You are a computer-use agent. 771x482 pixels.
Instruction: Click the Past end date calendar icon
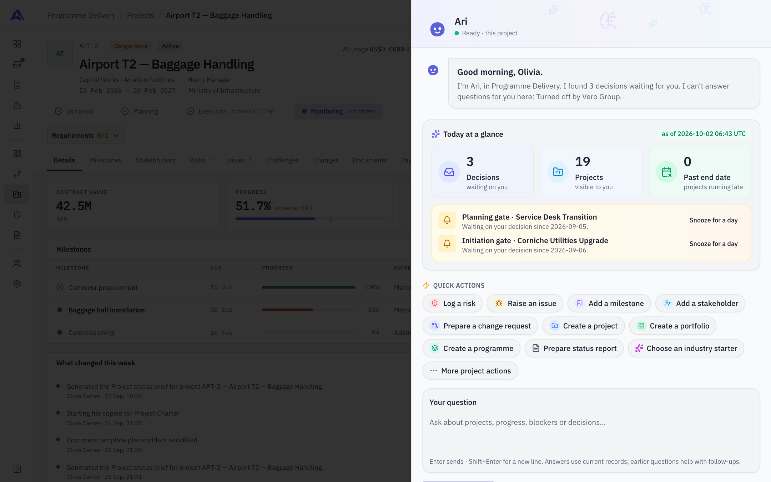coord(666,172)
